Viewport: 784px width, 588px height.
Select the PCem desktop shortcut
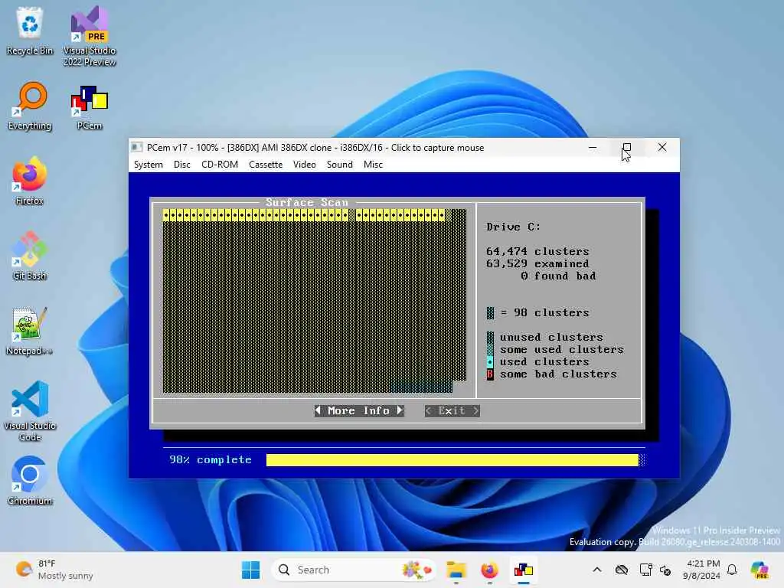coord(90,106)
